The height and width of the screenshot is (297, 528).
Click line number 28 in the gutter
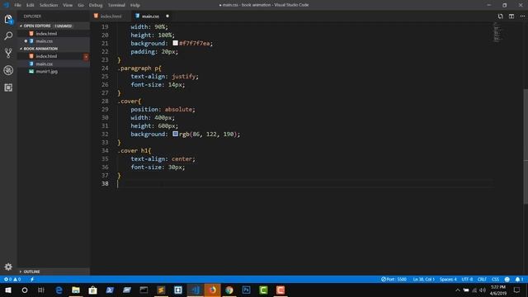(105, 101)
